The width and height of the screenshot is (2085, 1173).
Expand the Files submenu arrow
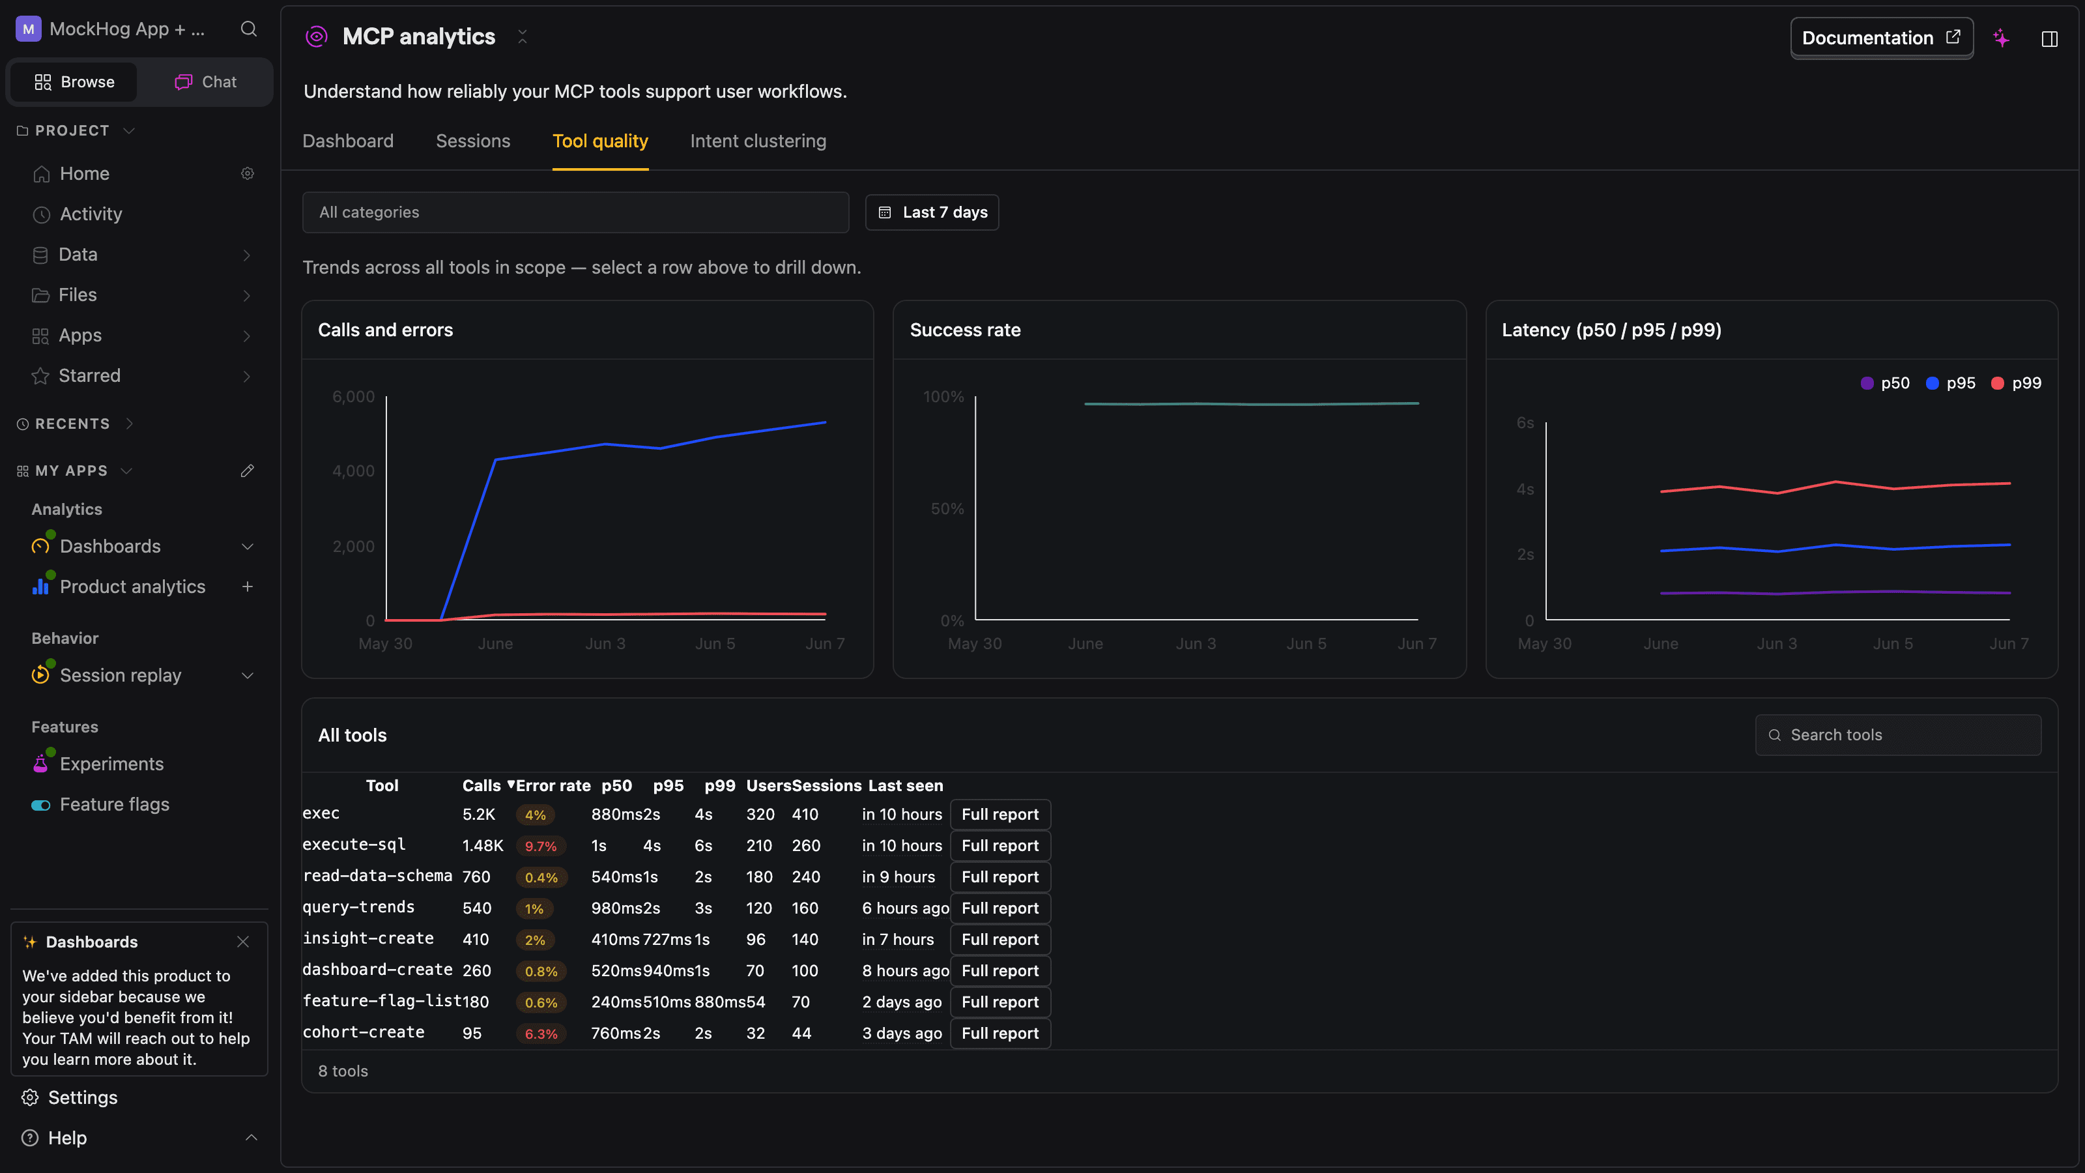[247, 295]
